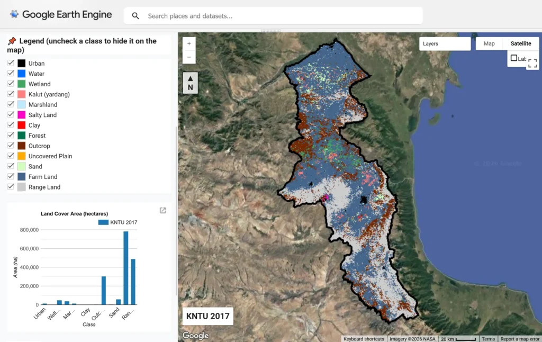Open Keyboard shortcuts
This screenshot has width=542, height=342.
click(364, 339)
